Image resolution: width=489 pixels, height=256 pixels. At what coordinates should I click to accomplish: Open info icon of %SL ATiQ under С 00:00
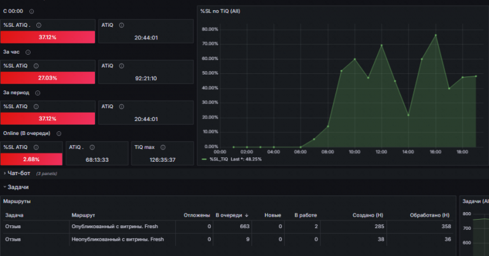pyautogui.click(x=39, y=25)
